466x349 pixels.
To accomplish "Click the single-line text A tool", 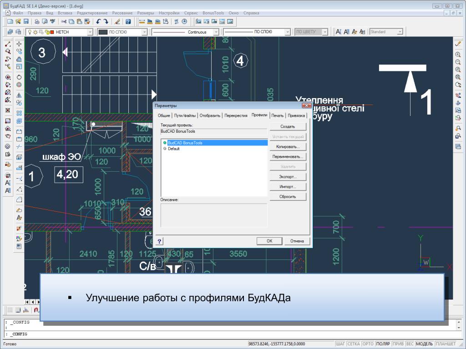I will pos(8,183).
